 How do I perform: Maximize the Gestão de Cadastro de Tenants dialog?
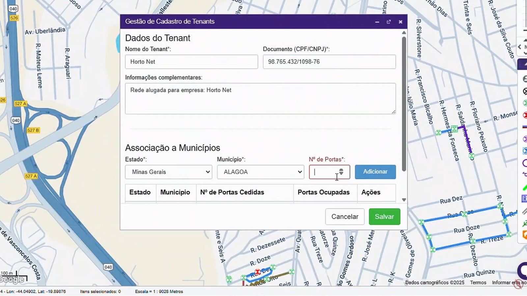(389, 22)
